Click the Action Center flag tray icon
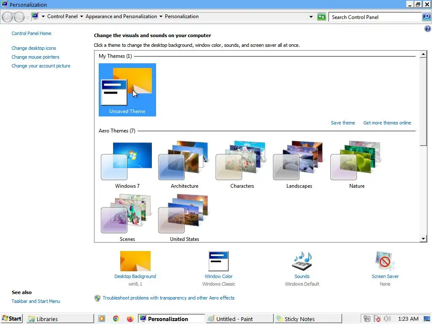This screenshot has width=432, height=324. [377, 319]
